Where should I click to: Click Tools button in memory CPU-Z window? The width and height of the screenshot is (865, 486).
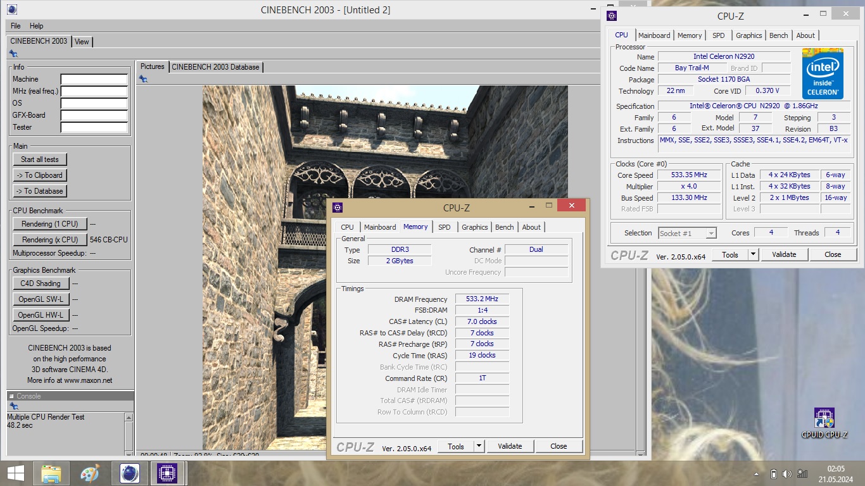[x=456, y=446]
